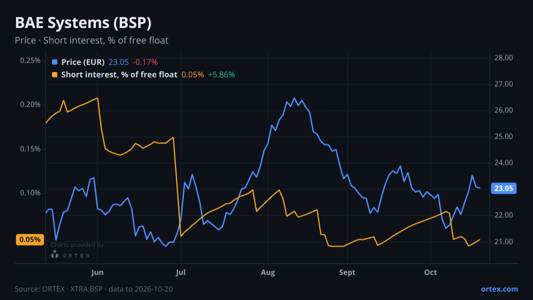The width and height of the screenshot is (533, 300).
Task: Click the orange Short interest legend square
Action: click(55, 75)
